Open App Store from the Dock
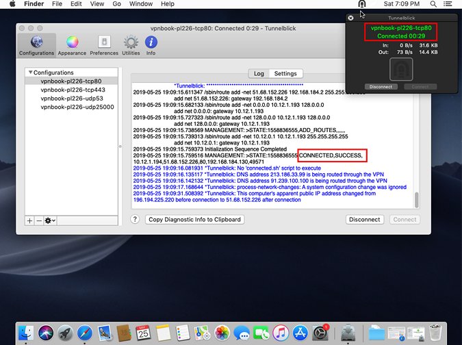This screenshot has height=345, width=462. coord(300,333)
